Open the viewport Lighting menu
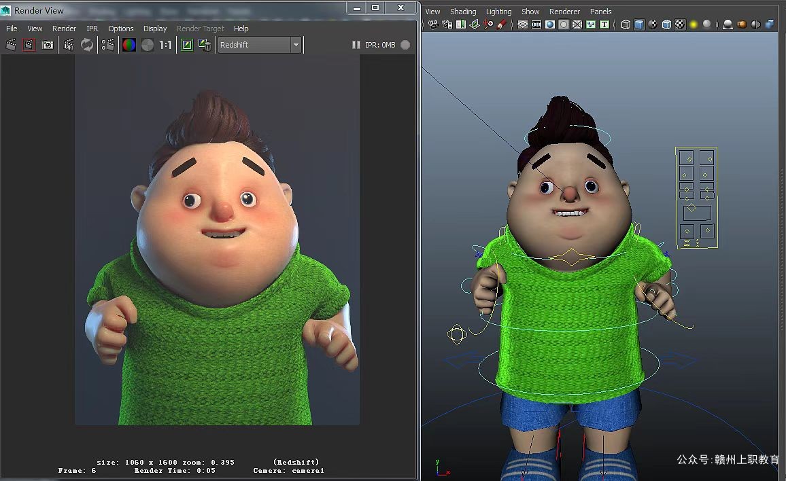 pos(499,12)
